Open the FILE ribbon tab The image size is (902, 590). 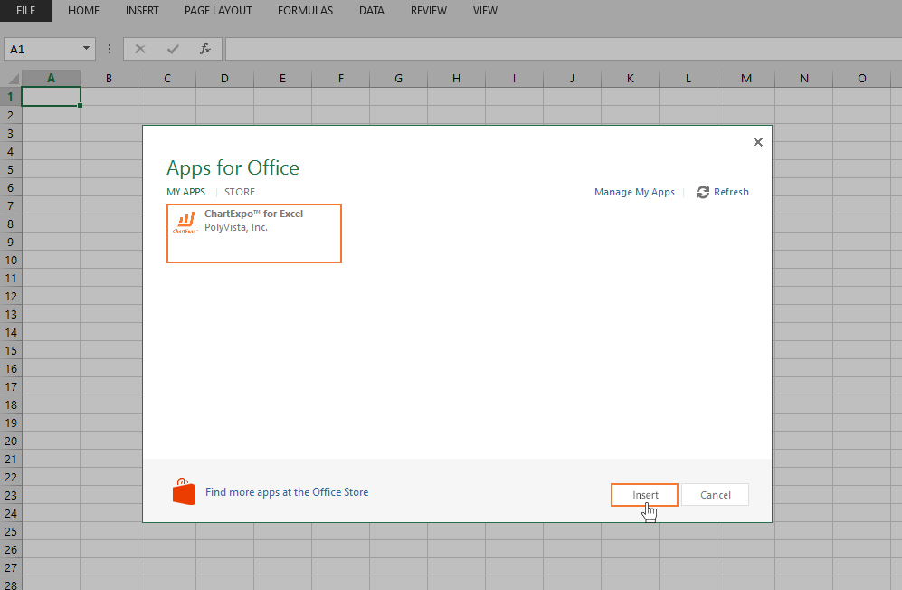point(26,10)
